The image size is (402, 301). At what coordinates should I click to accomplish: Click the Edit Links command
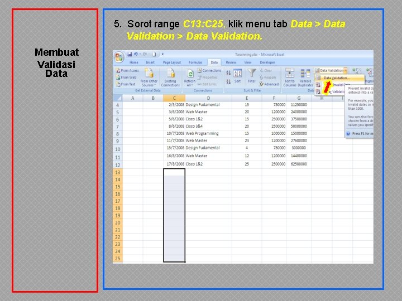pos(207,84)
